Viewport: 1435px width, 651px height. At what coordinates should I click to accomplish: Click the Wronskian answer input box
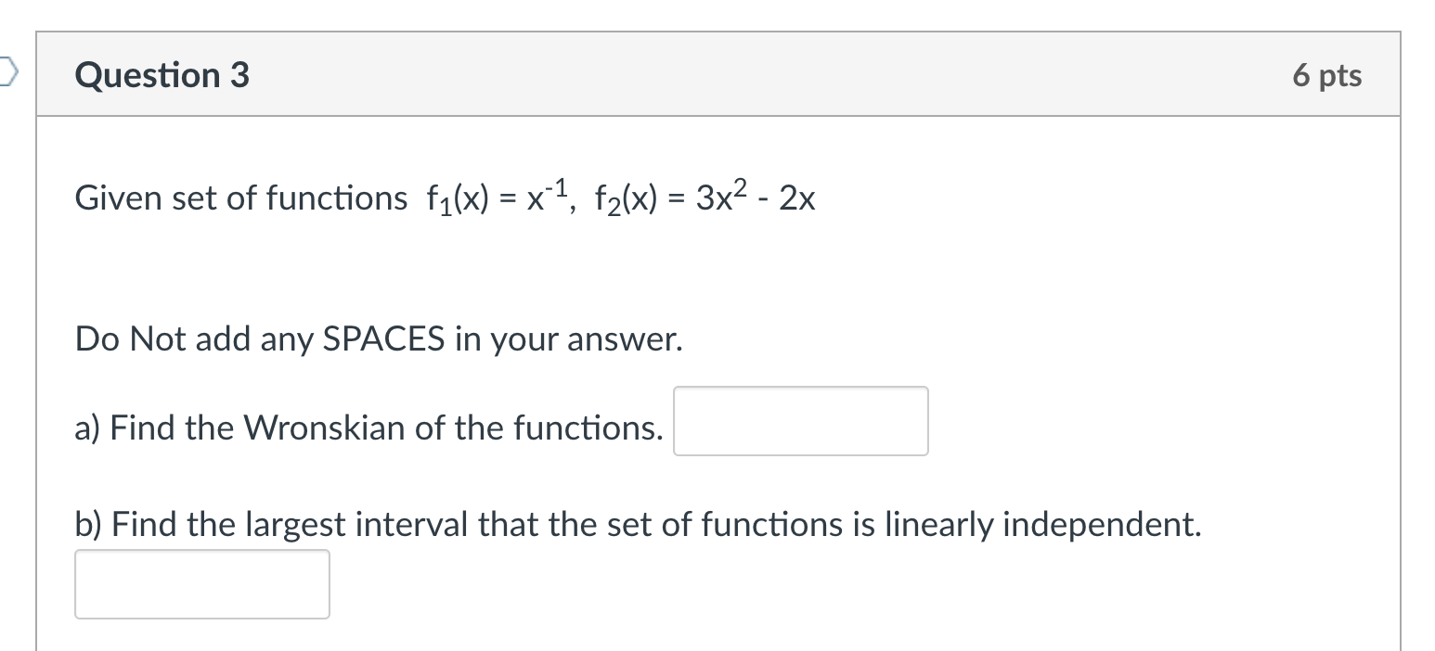tap(800, 421)
